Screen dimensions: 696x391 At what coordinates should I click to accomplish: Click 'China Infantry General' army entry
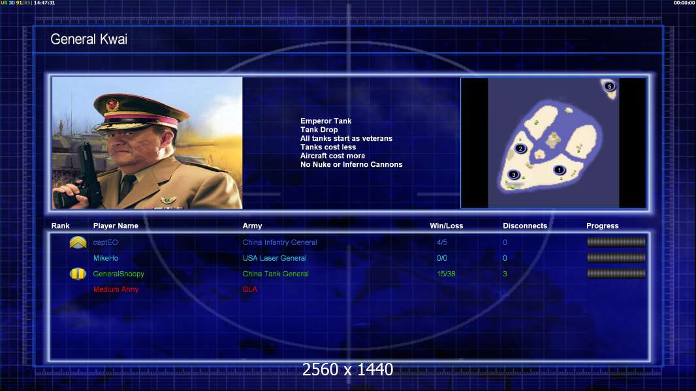279,242
